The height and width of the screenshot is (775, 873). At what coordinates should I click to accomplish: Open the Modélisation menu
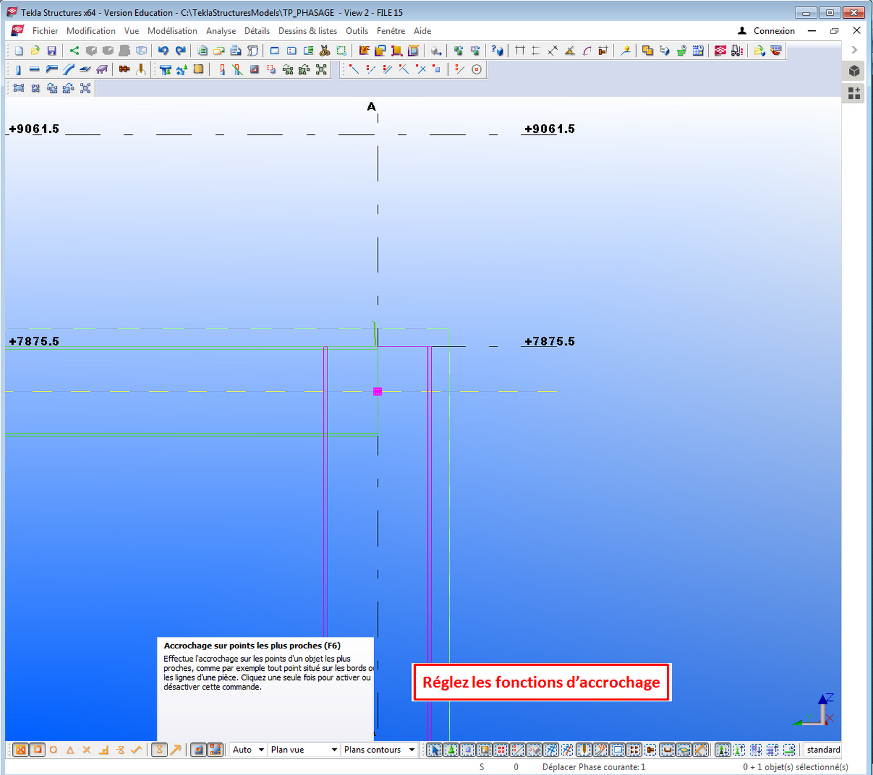pos(172,31)
